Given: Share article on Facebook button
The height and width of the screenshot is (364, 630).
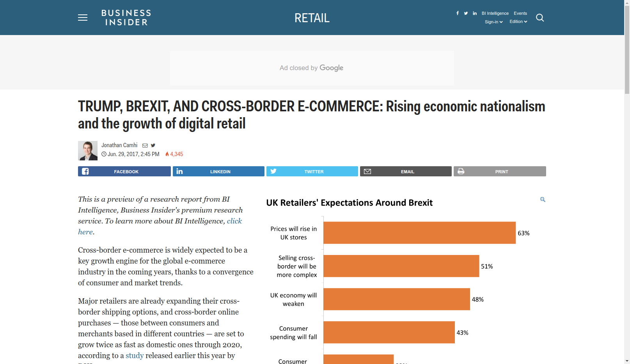Looking at the screenshot, I should point(124,171).
